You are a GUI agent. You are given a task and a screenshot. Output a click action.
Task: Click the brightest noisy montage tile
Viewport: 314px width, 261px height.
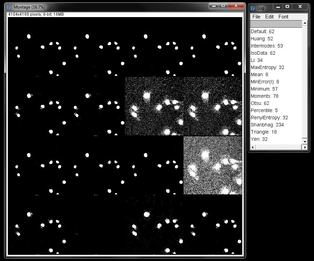(x=213, y=165)
